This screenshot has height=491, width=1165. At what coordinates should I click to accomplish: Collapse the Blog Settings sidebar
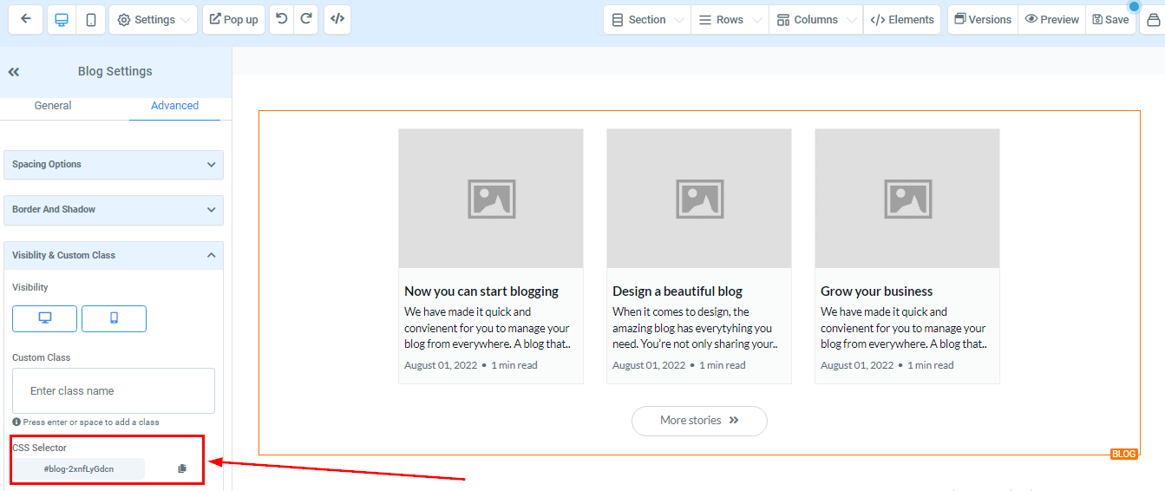(14, 72)
